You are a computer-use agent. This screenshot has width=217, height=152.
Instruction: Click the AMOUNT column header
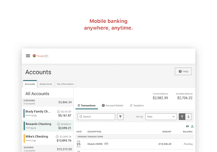coord(167,132)
